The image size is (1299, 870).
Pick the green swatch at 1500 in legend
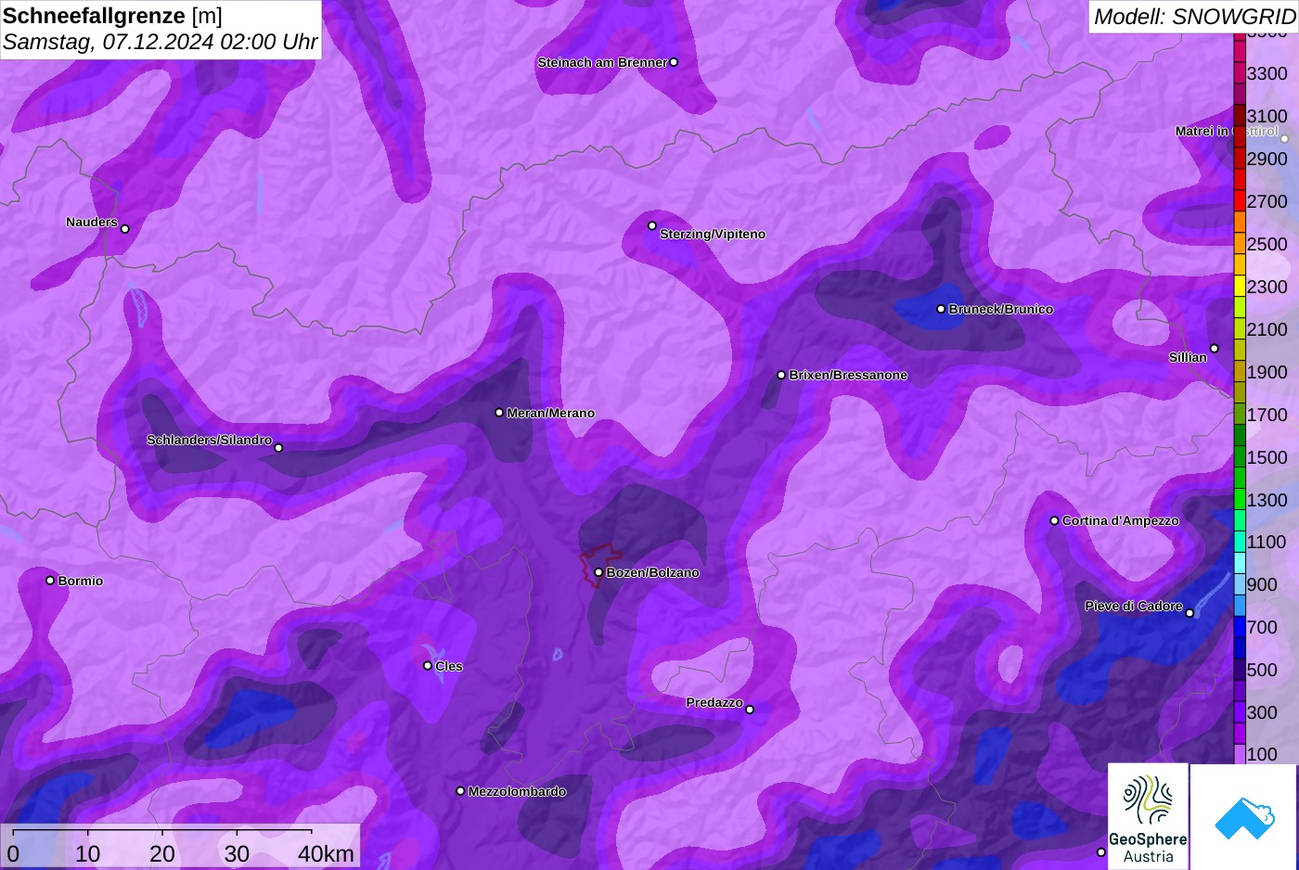tap(1240, 457)
